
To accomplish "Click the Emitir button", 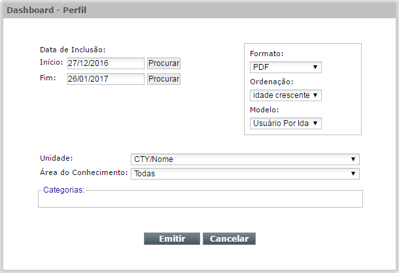I will pyautogui.click(x=172, y=238).
